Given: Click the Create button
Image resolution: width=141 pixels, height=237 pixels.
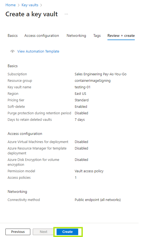Looking at the screenshot, I should (67, 232).
